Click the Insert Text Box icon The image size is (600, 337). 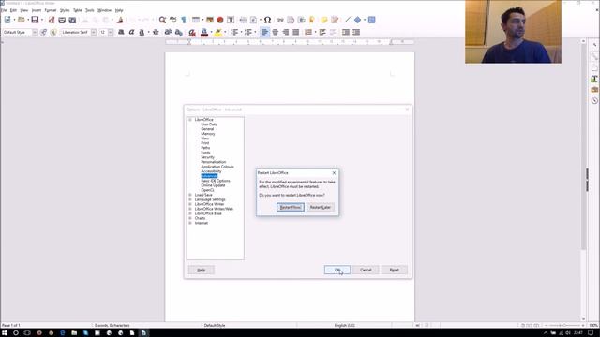(x=231, y=20)
